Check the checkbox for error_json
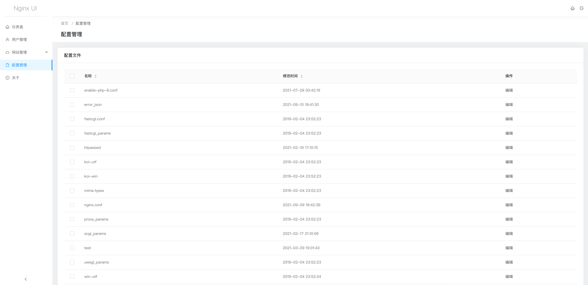 click(x=72, y=105)
